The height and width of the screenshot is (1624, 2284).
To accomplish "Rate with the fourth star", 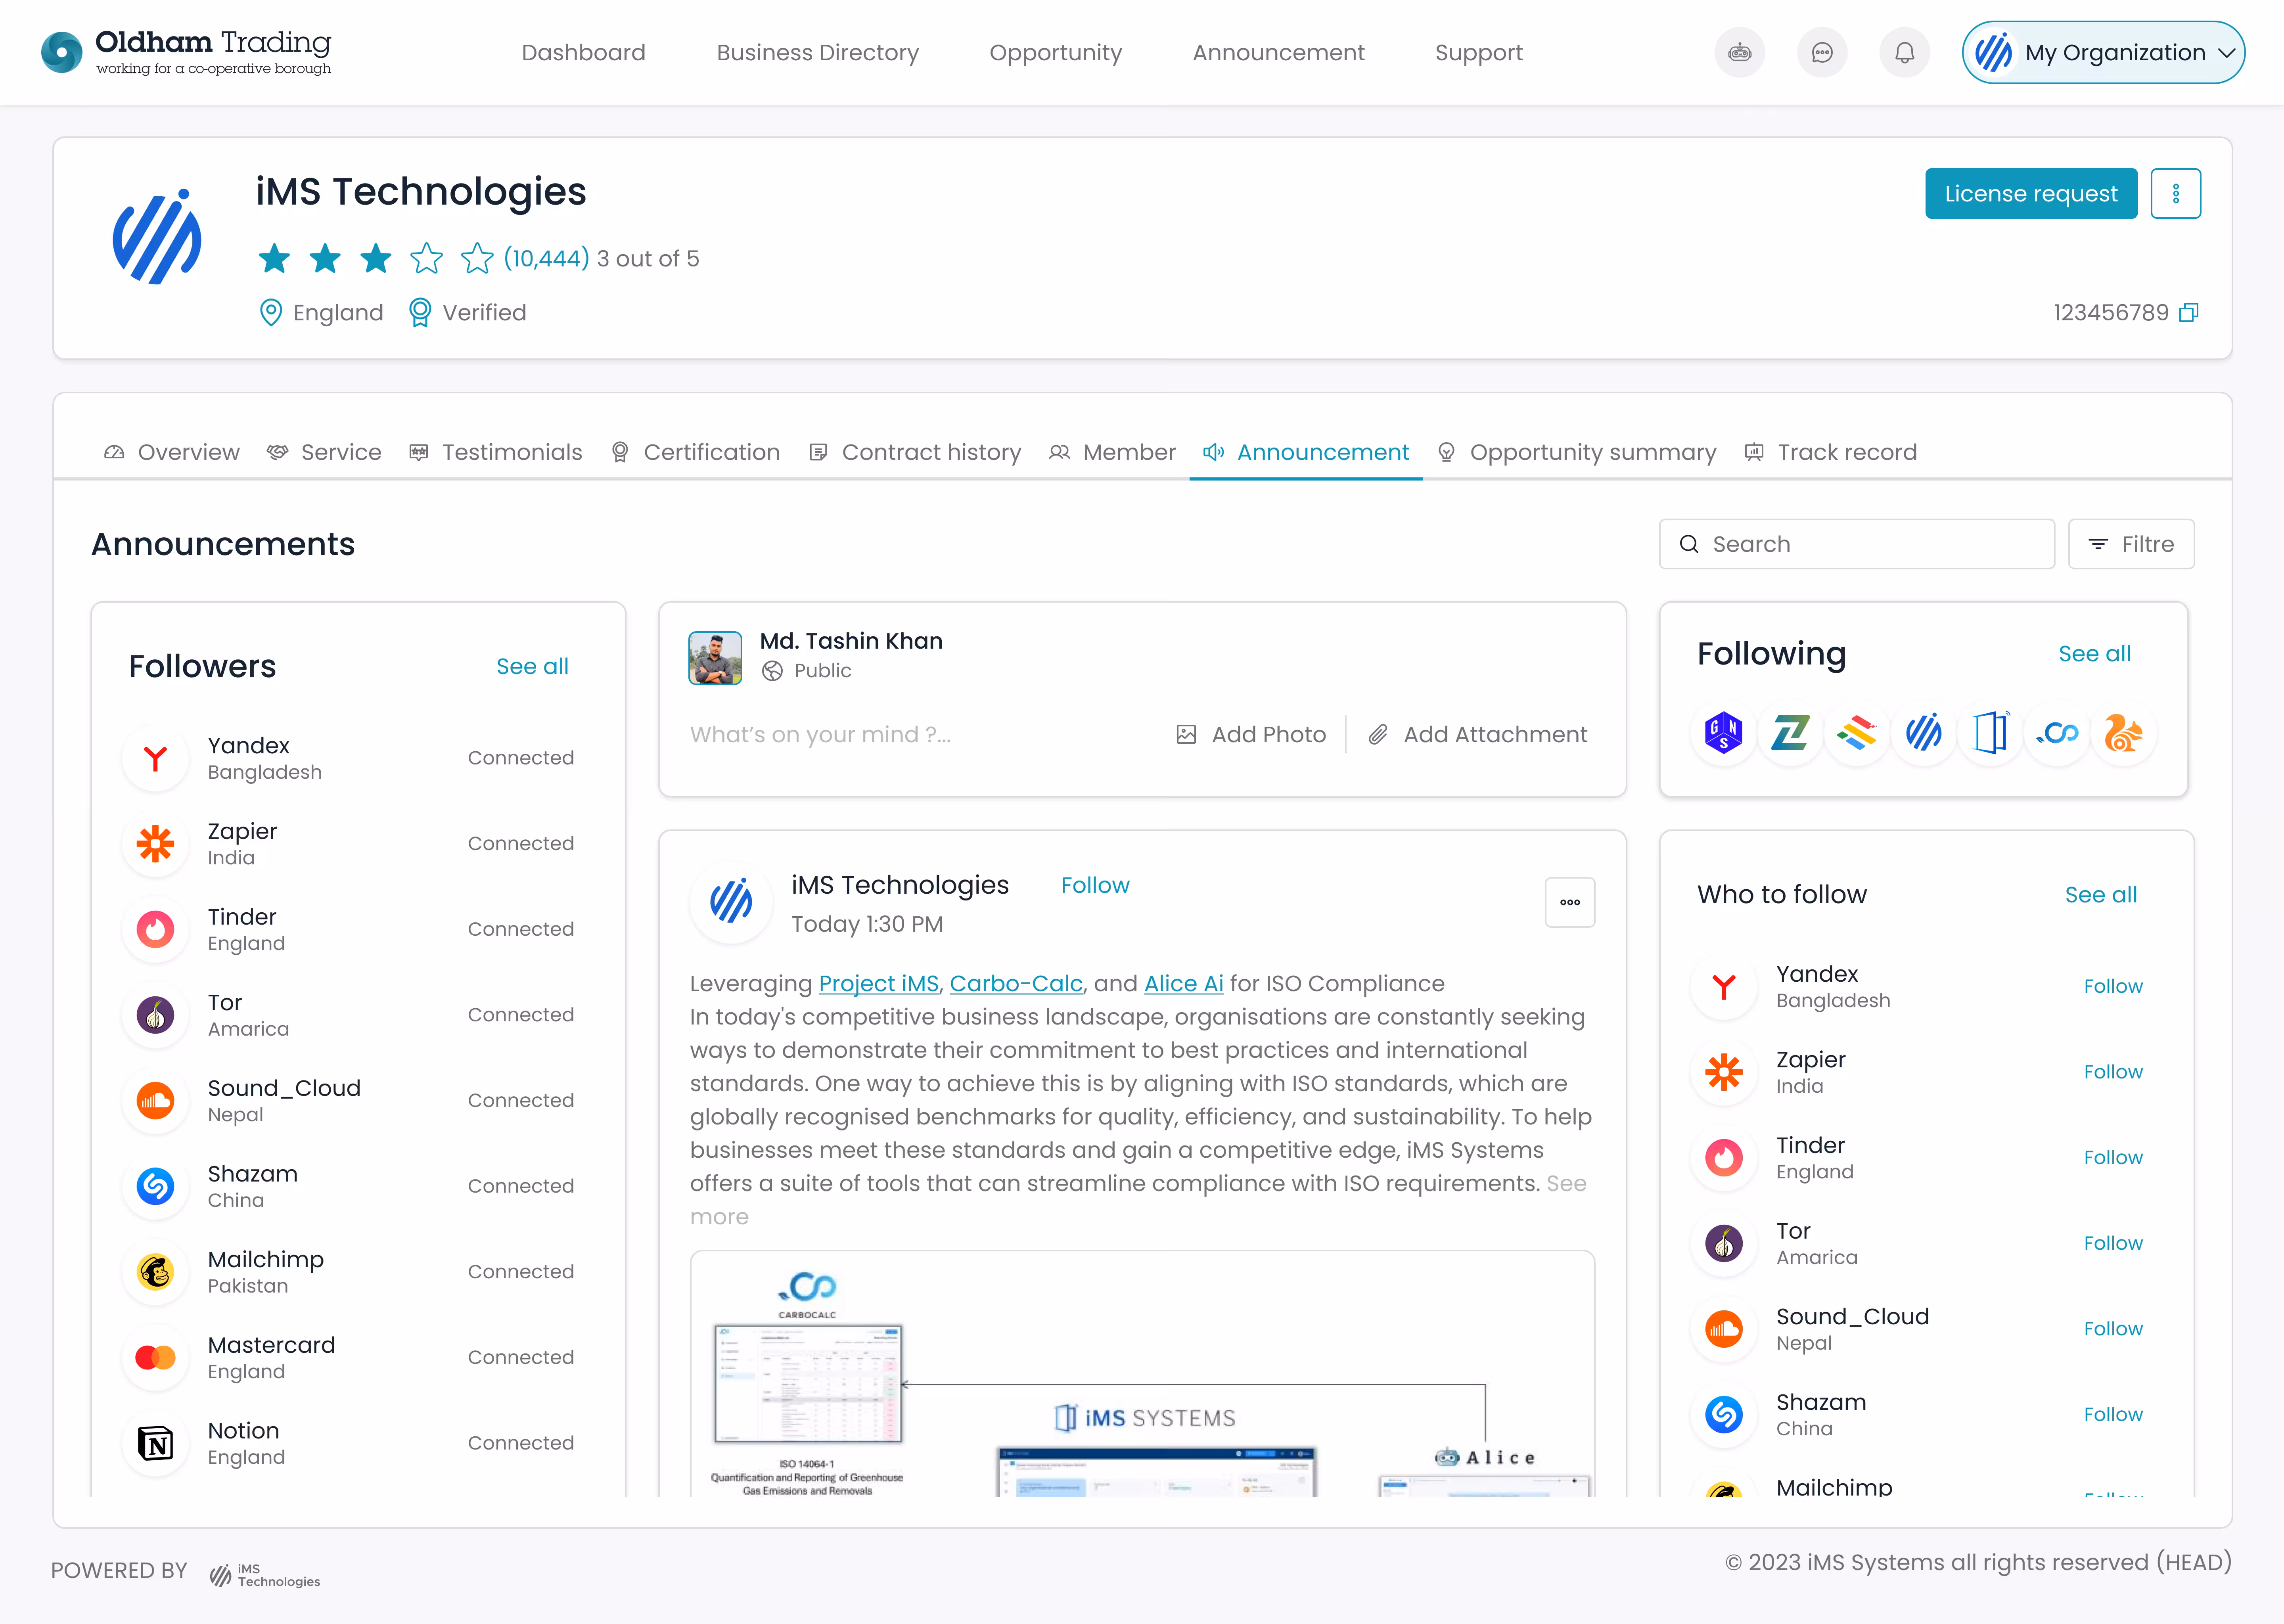I will click(x=427, y=259).
